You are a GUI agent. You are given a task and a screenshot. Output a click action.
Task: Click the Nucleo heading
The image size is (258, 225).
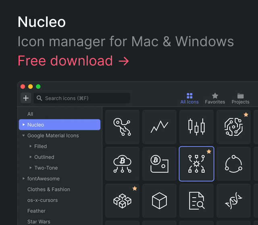(x=42, y=22)
